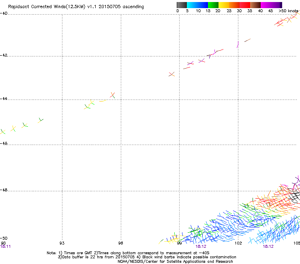
Task: Click the 'Rapidscat Corrected Winds(12.5KM)' title
Action: coord(47,7)
